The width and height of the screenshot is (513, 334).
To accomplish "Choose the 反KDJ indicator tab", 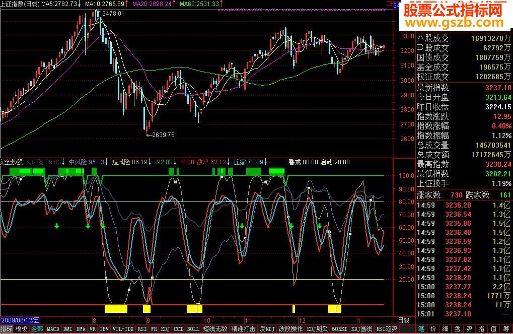I will pos(267,329).
